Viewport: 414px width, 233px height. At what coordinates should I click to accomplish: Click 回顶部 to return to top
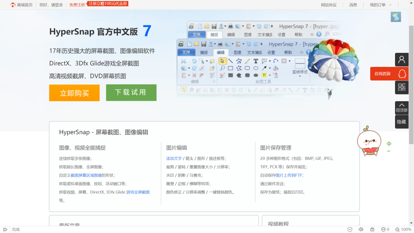(x=402, y=108)
